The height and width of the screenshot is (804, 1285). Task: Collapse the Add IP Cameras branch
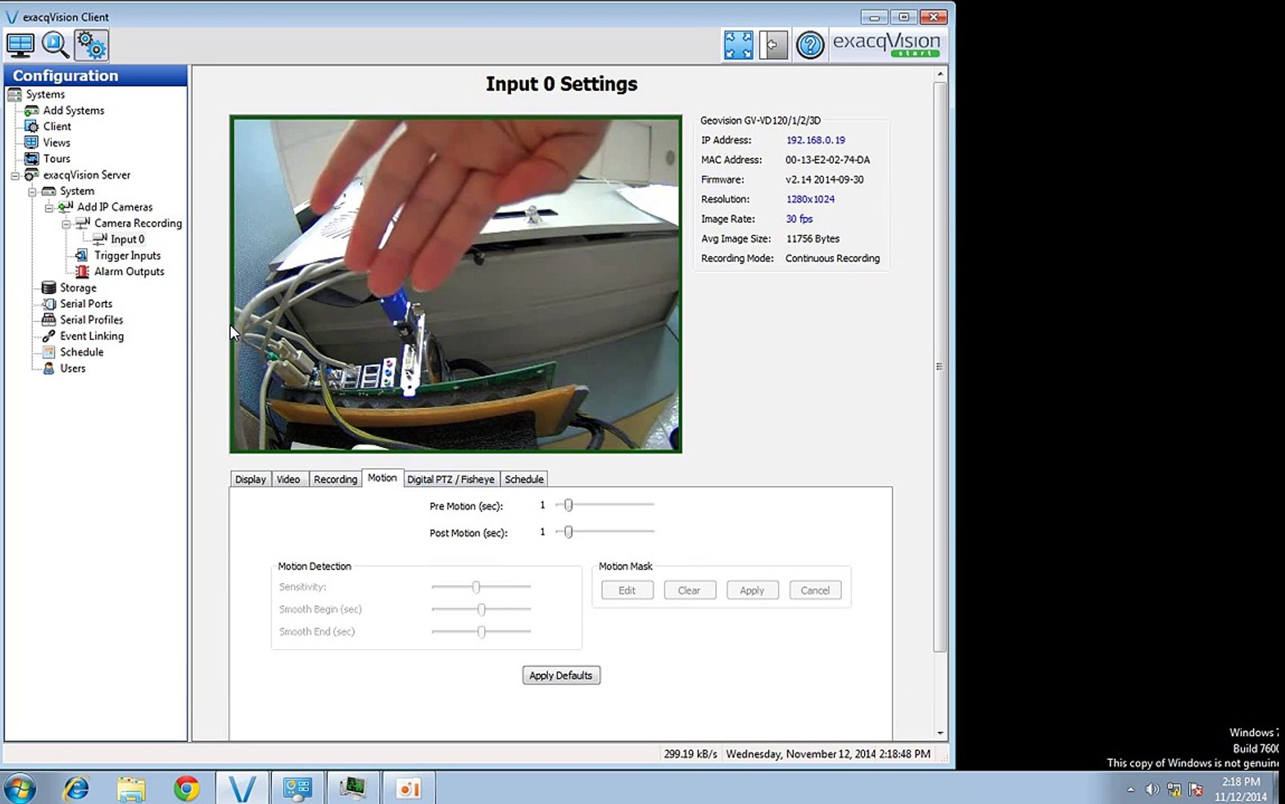click(x=49, y=208)
